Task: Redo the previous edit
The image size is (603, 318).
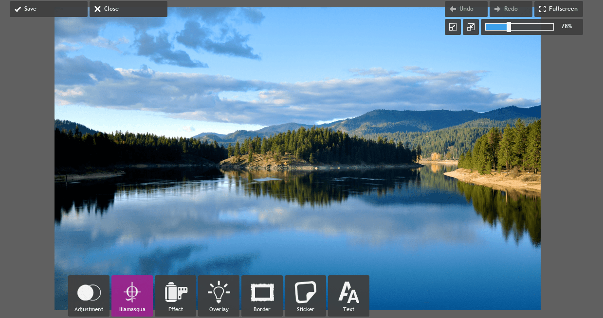Action: (x=511, y=9)
